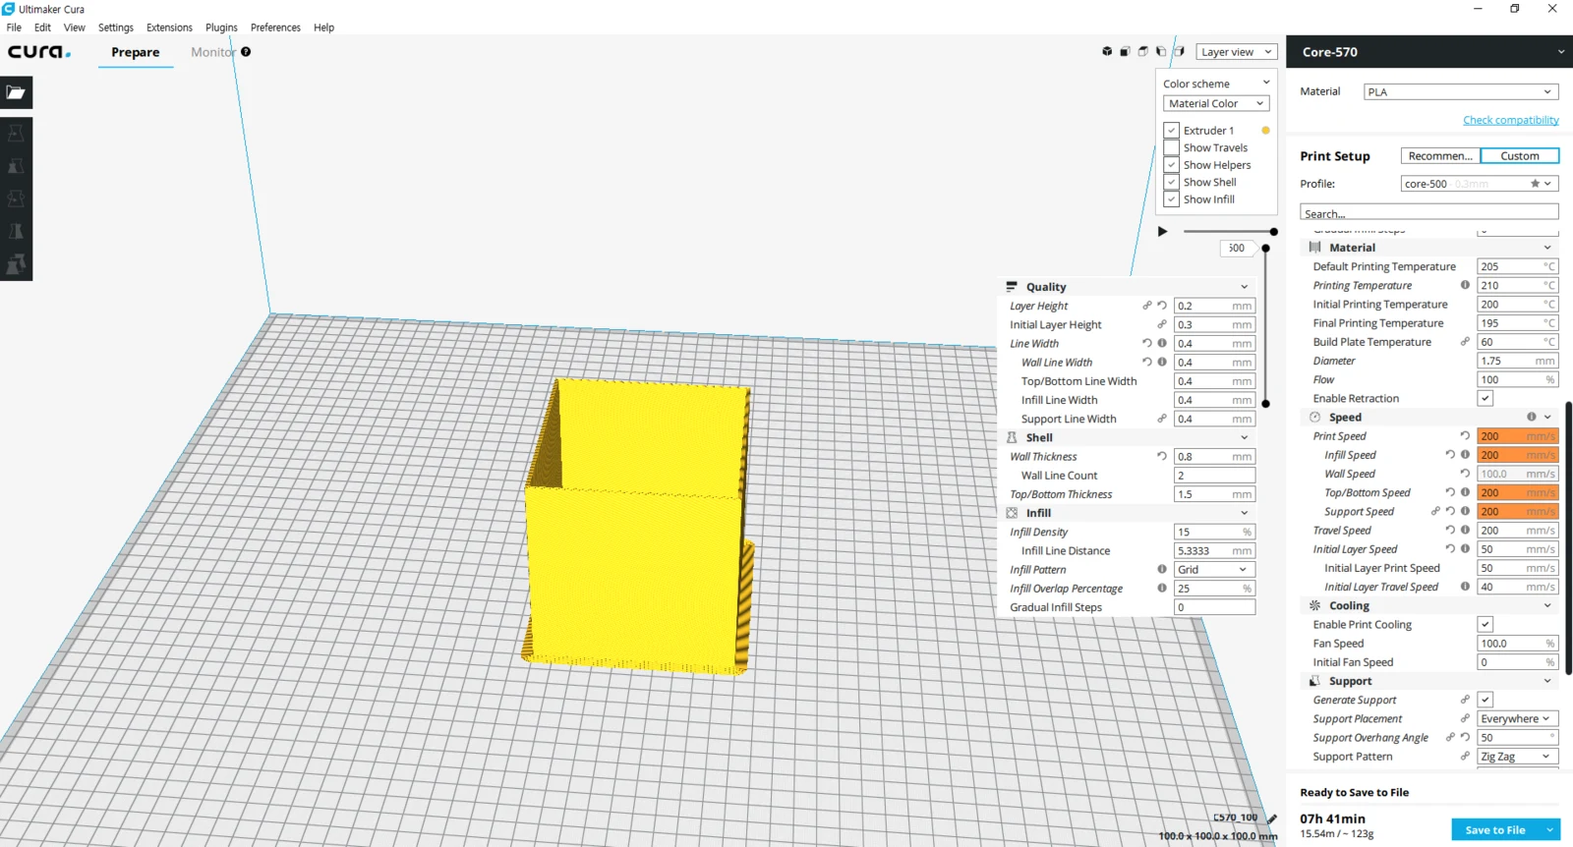Select the Per Model Settings tool
Image resolution: width=1573 pixels, height=847 pixels.
[x=16, y=263]
